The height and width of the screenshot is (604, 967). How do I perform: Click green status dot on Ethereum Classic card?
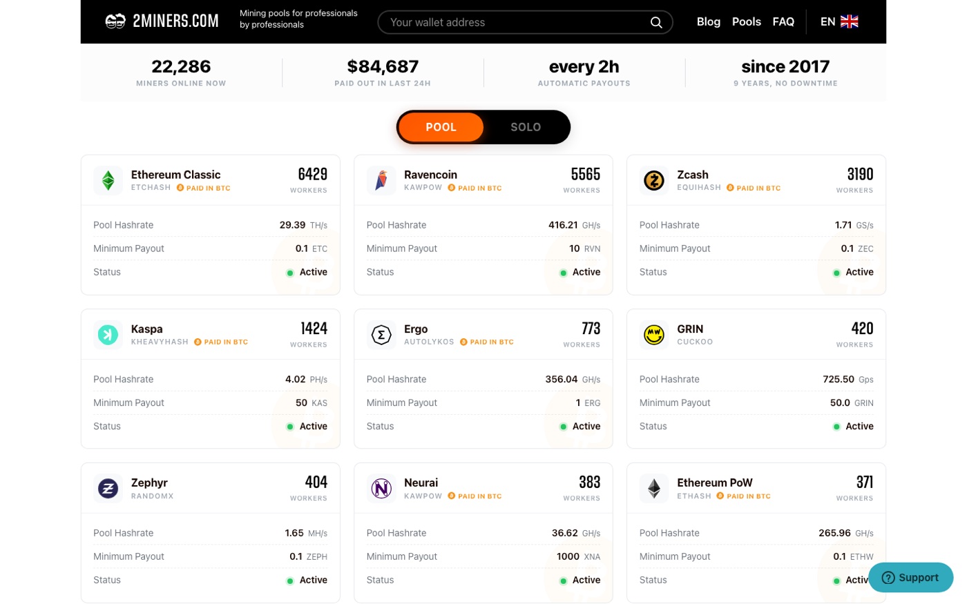(x=290, y=273)
